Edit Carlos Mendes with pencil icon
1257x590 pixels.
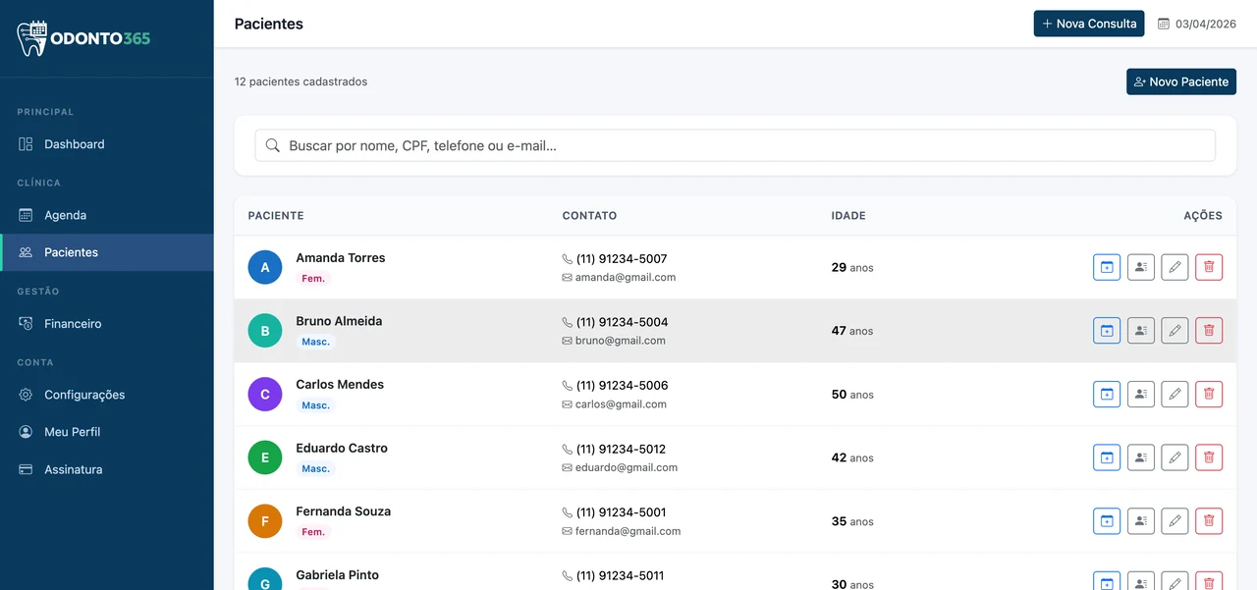1175,395
